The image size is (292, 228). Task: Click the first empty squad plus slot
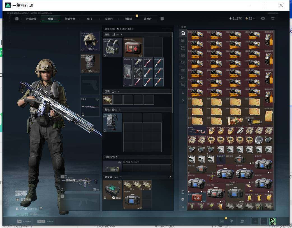255,221
